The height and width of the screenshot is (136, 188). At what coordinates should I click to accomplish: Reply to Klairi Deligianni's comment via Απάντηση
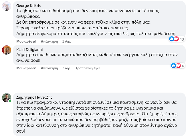(x=49, y=68)
